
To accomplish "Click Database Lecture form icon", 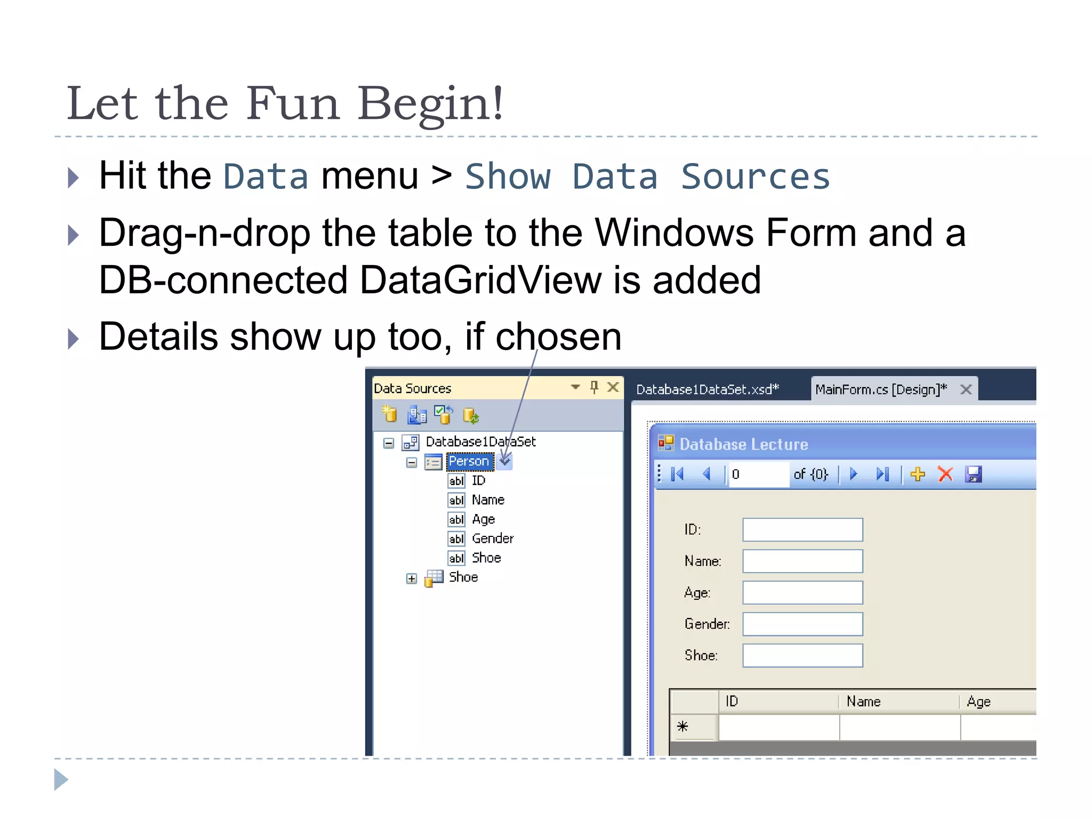I will (x=666, y=443).
